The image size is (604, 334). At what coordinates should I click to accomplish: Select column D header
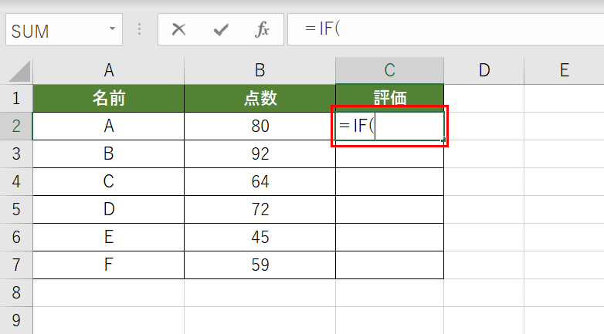pos(484,71)
